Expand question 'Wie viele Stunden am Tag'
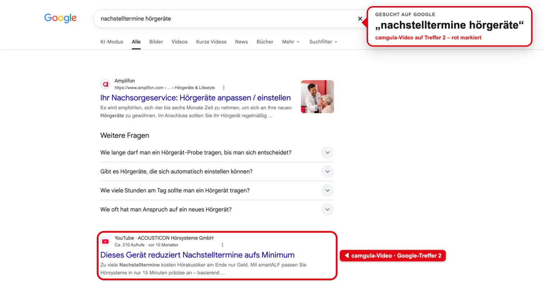The height and width of the screenshot is (285, 544). tap(217, 190)
